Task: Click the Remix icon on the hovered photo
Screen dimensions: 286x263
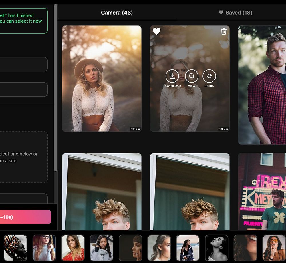Action: pyautogui.click(x=209, y=76)
